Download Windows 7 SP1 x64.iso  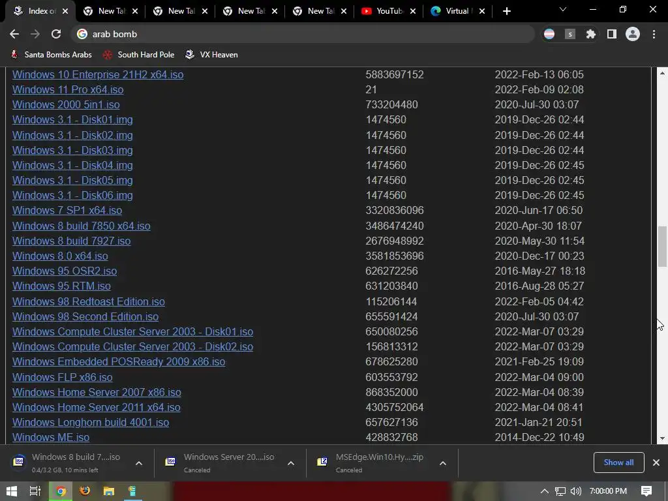[x=67, y=211]
